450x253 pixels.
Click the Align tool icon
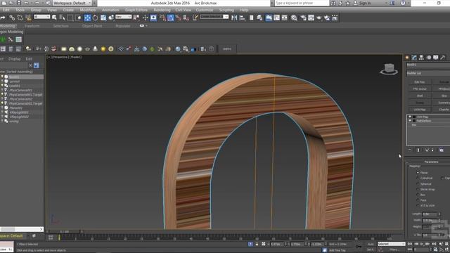(x=242, y=18)
